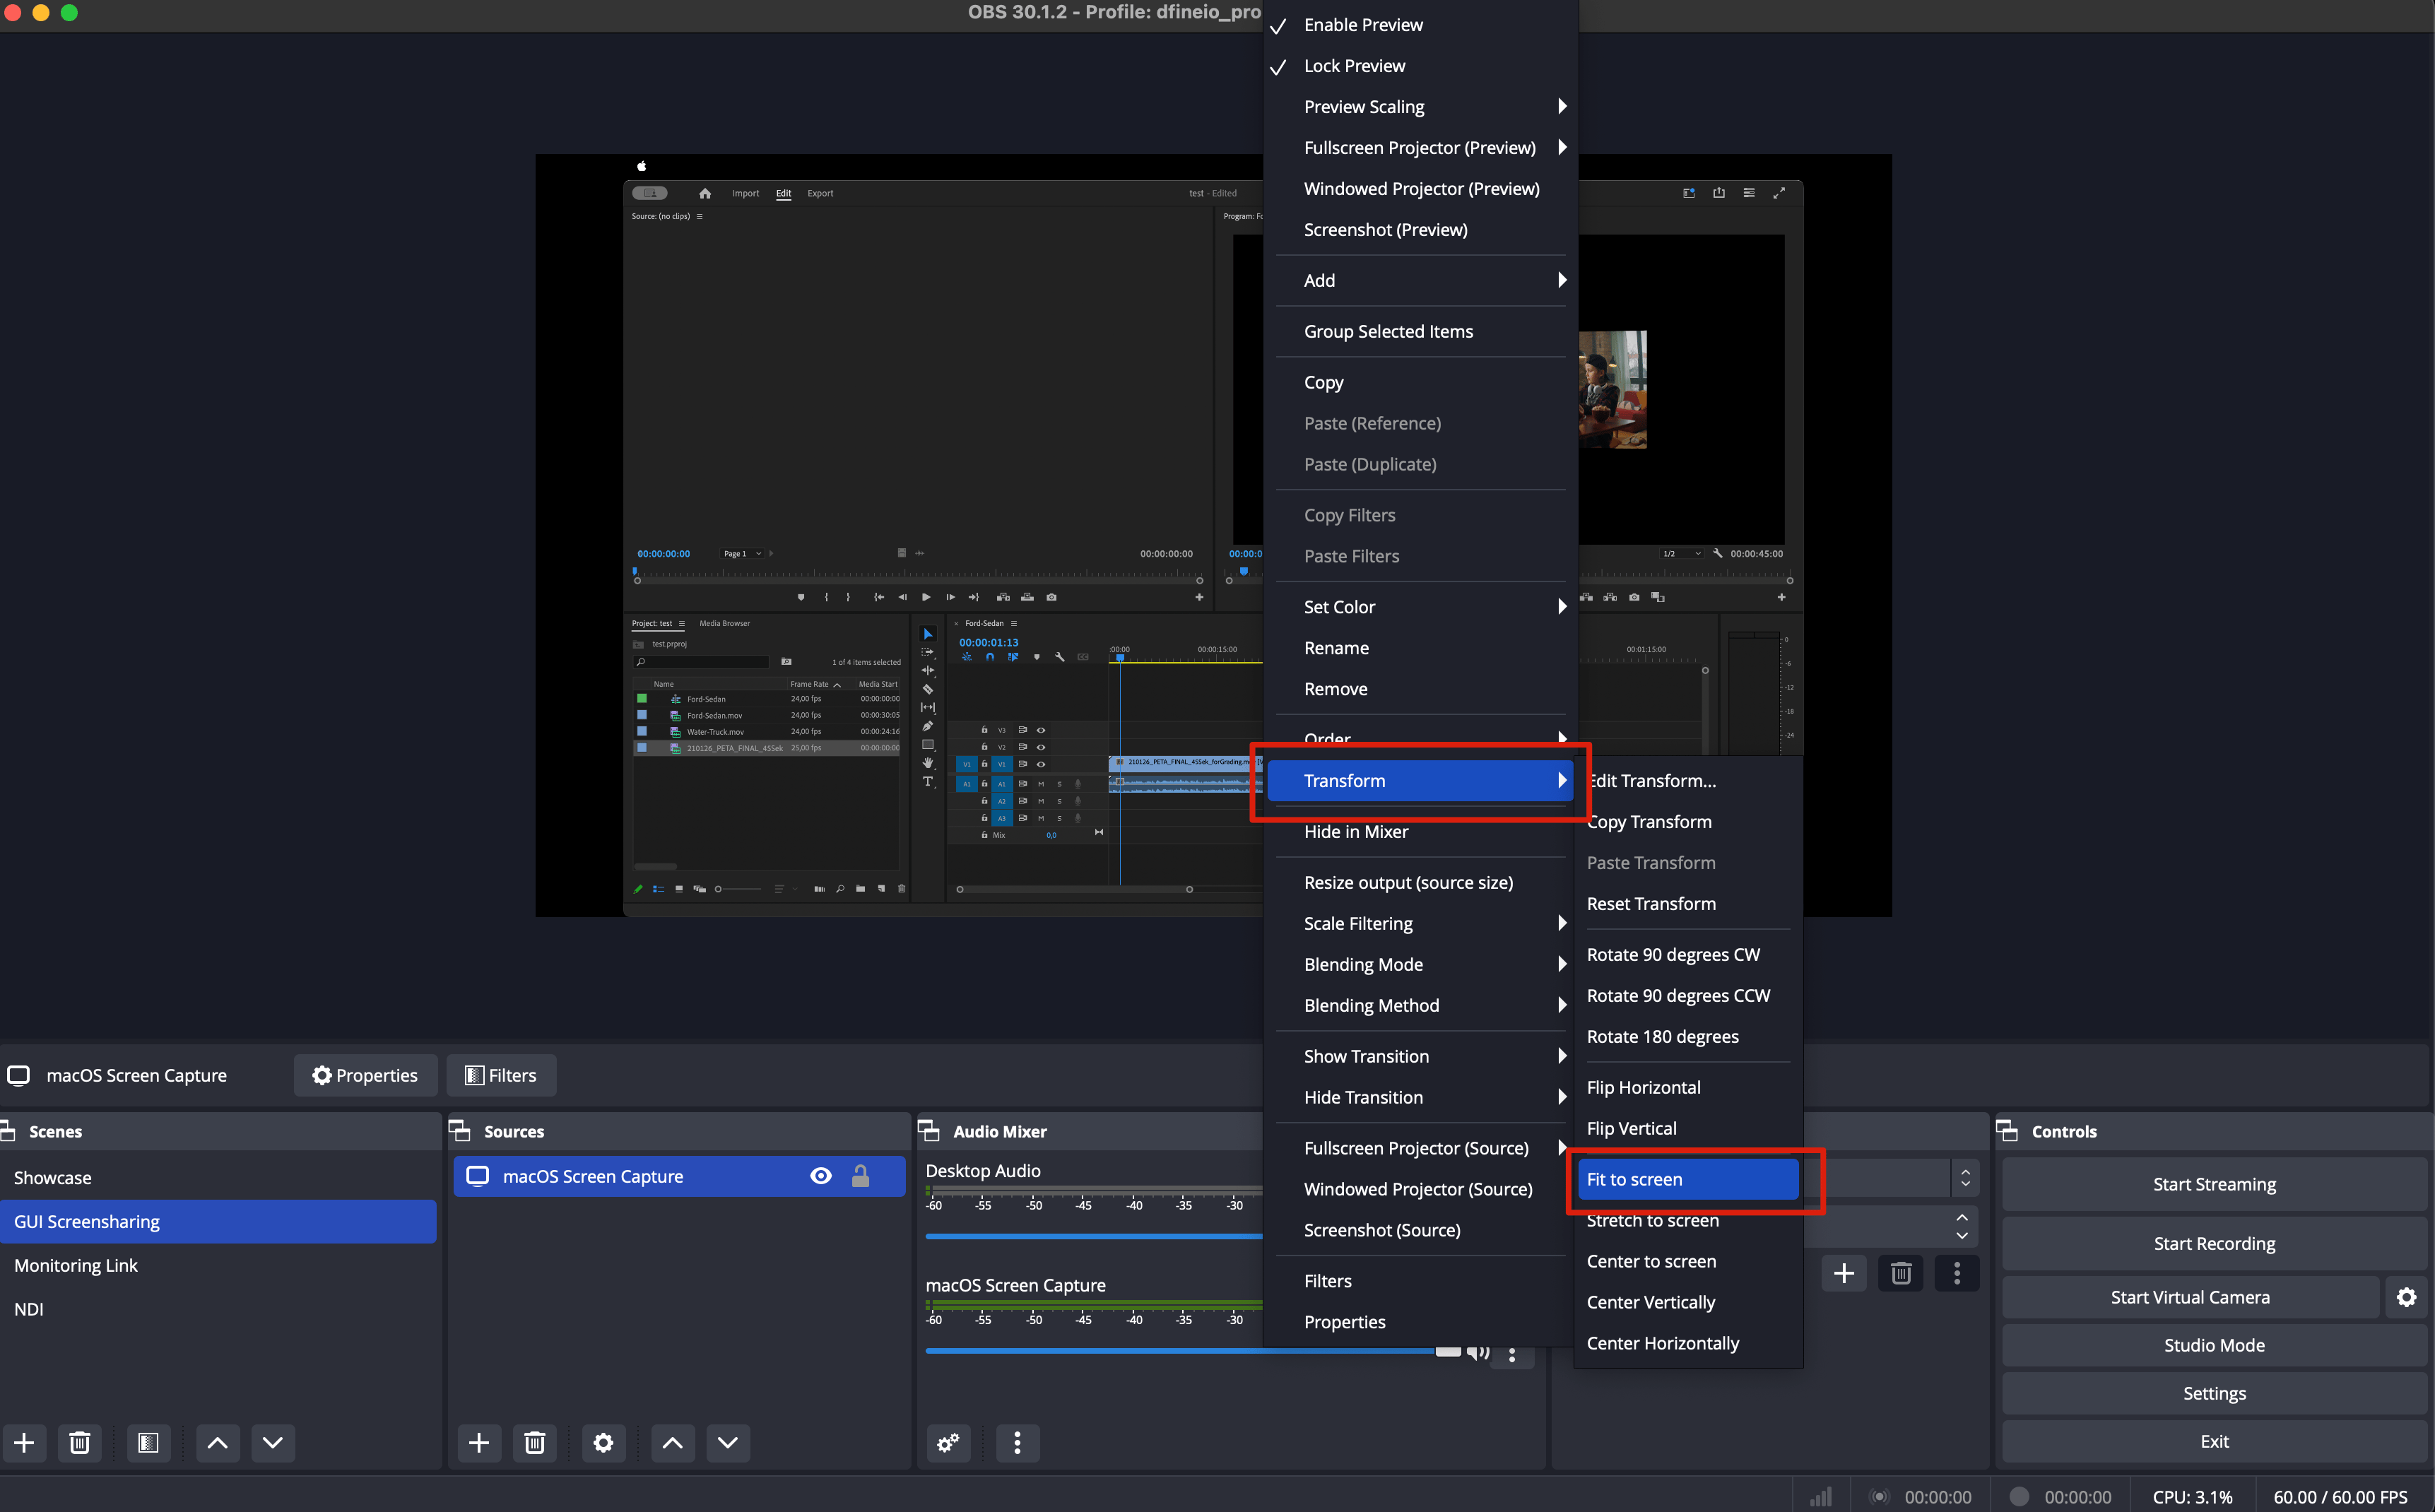Screen dimensions: 2435x1512
Task: Click the Controls dock header icon
Action: 2007,1131
